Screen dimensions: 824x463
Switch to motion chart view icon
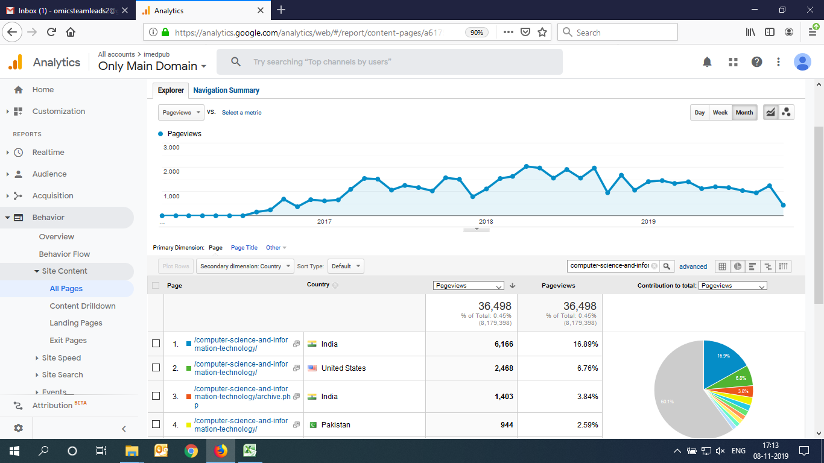point(786,112)
